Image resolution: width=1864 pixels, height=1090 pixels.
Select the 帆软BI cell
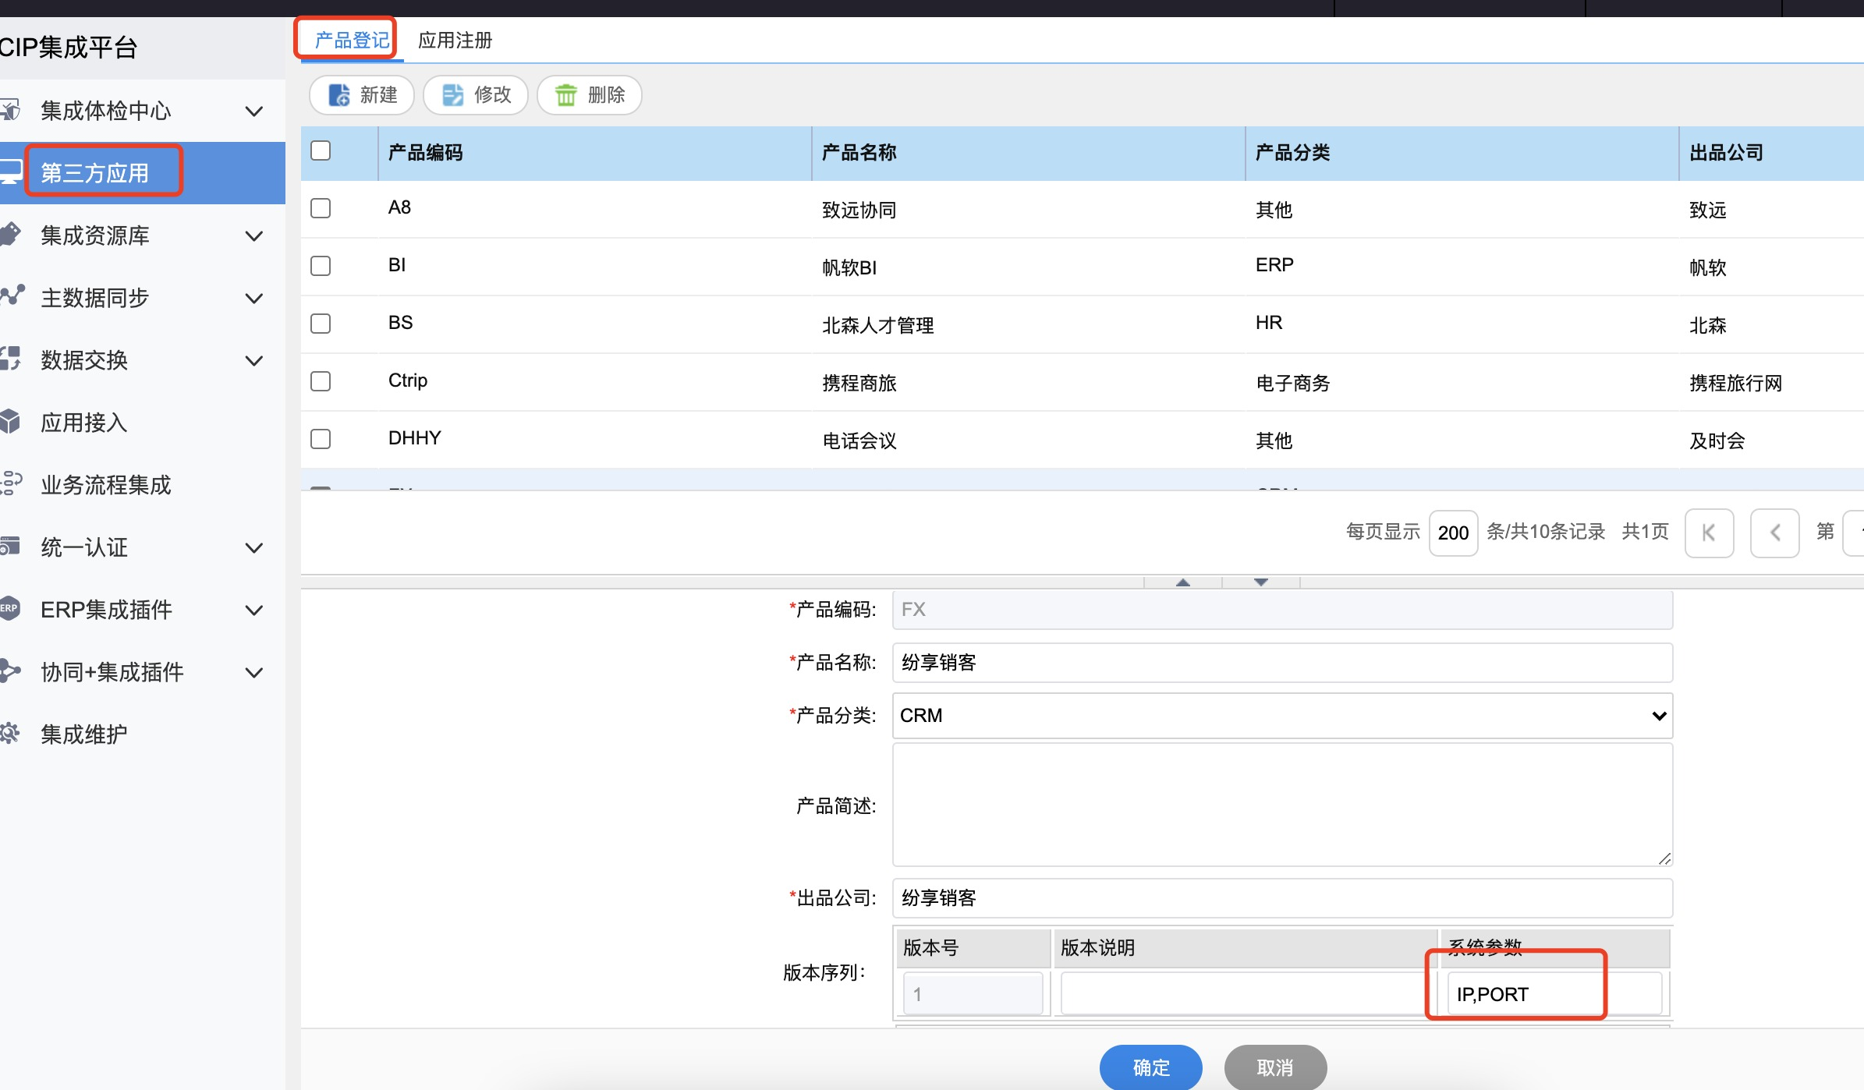(849, 268)
